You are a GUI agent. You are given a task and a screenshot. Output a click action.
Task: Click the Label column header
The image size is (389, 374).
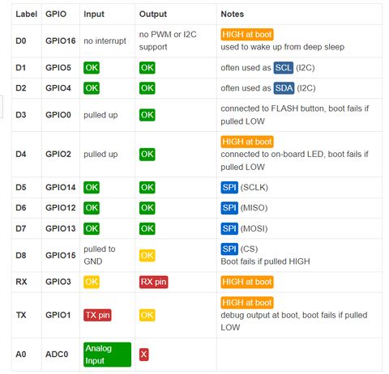[26, 14]
